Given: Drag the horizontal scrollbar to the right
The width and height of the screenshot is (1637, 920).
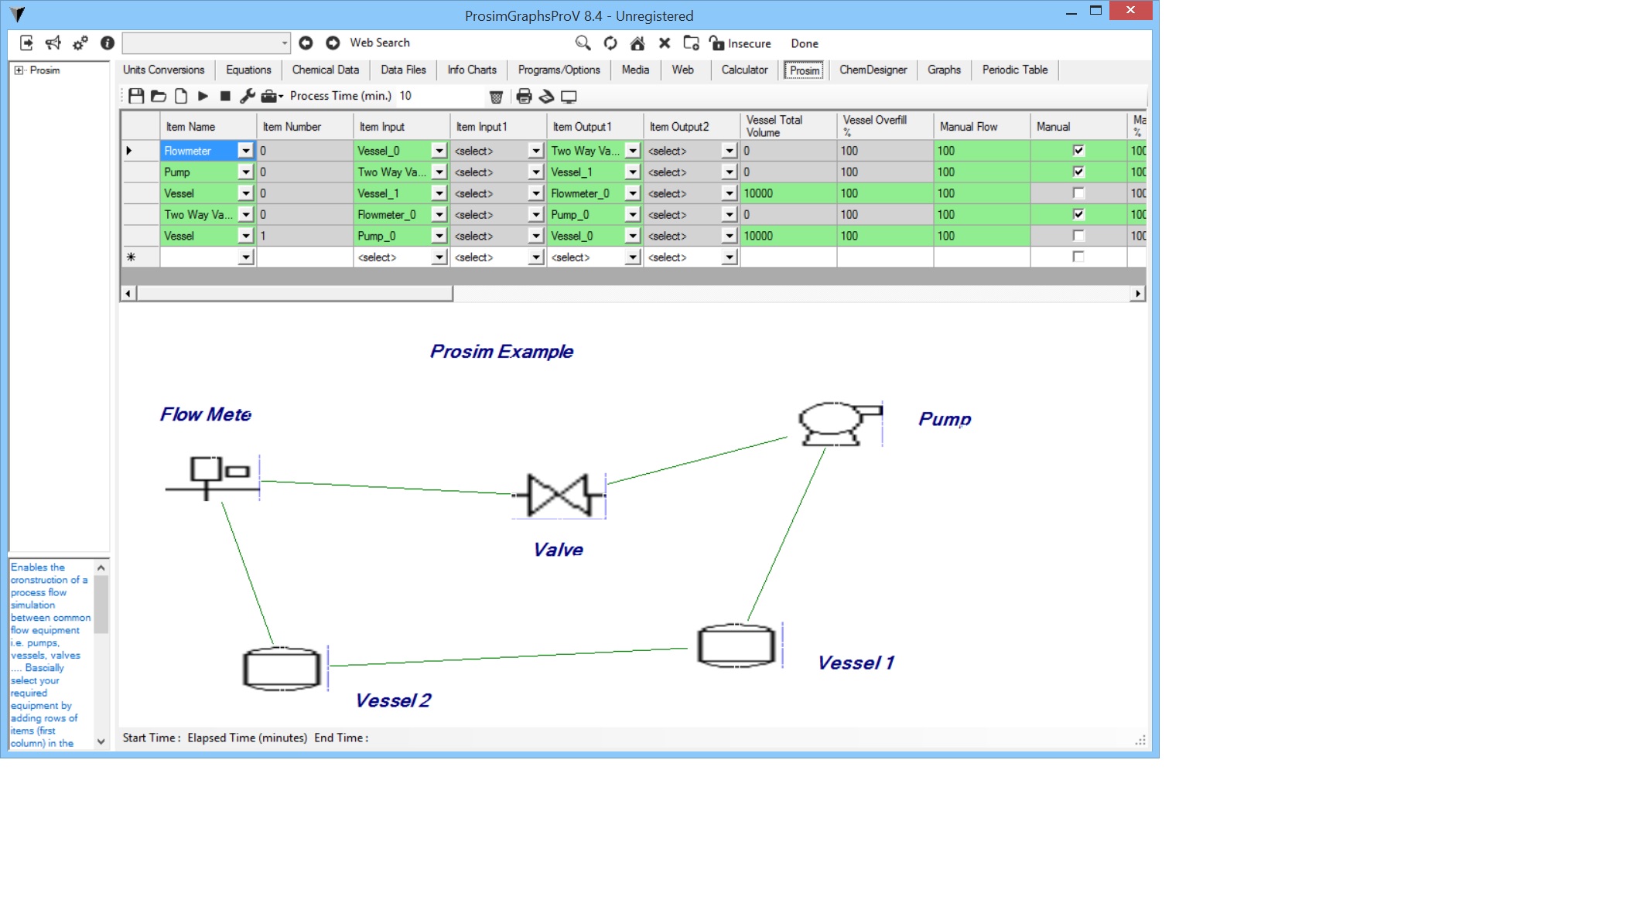Looking at the screenshot, I should [x=1138, y=293].
